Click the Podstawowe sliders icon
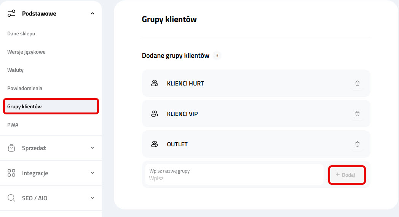The image size is (399, 217). [x=11, y=13]
